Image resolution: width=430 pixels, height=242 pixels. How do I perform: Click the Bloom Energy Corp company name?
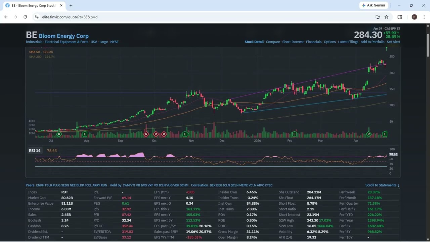click(x=63, y=36)
